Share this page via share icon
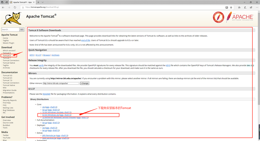The image size is (260, 141). 251,7
